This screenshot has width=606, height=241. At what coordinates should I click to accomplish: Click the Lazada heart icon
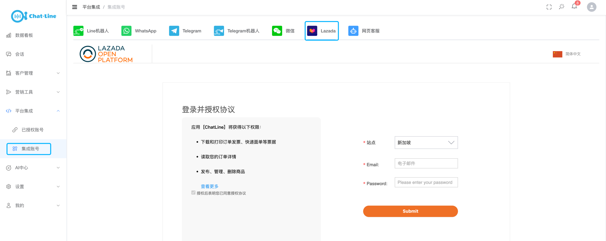(312, 31)
